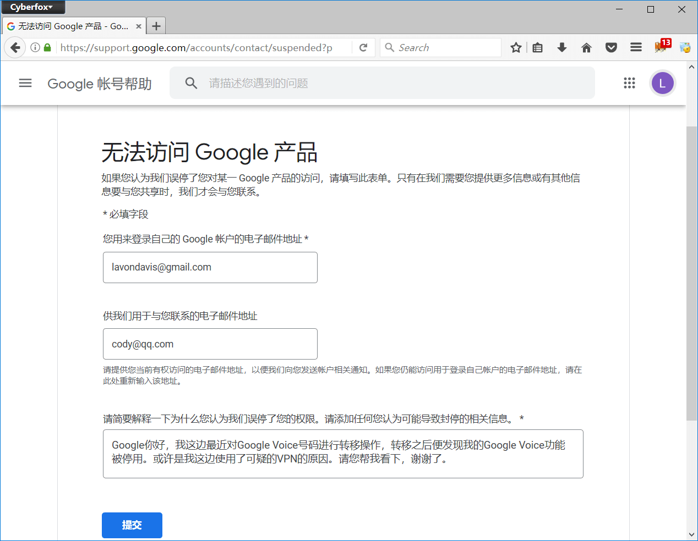Screen dimensions: 698x541
Task: Click the help search magnifier icon
Action: click(x=191, y=83)
